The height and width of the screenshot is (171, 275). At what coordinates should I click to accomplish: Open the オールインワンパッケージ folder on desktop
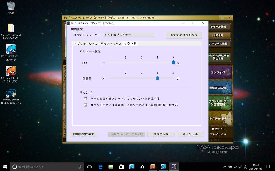tap(11, 32)
